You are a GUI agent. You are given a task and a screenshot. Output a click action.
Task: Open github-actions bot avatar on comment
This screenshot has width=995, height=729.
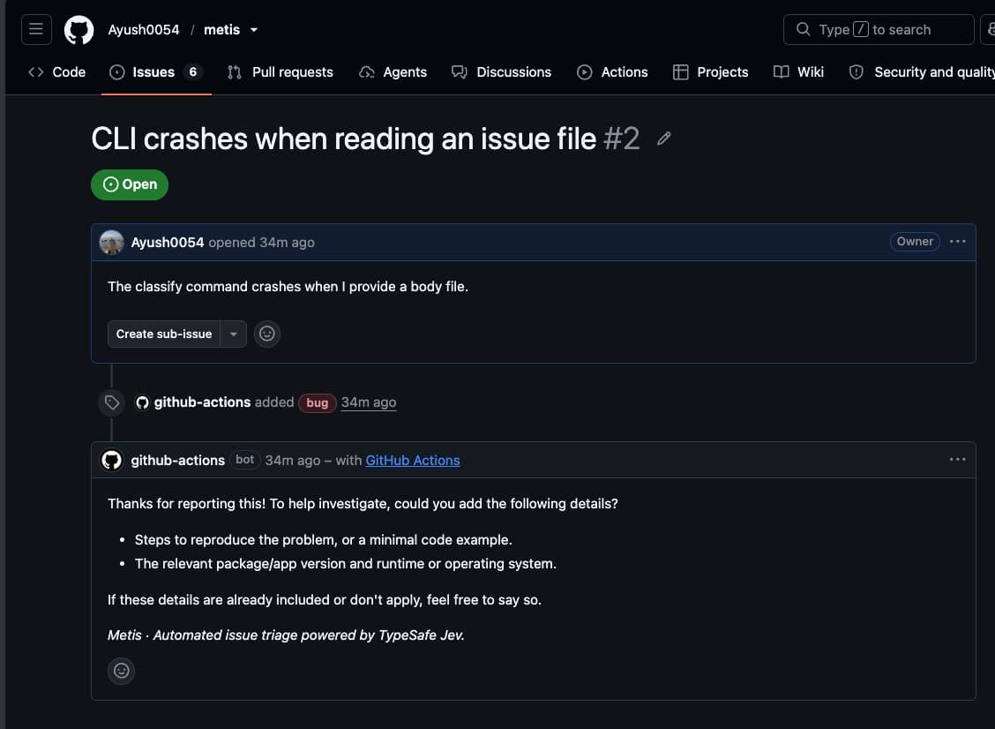112,460
